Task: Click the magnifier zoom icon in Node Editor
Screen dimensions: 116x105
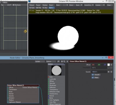Action: click(64, 61)
